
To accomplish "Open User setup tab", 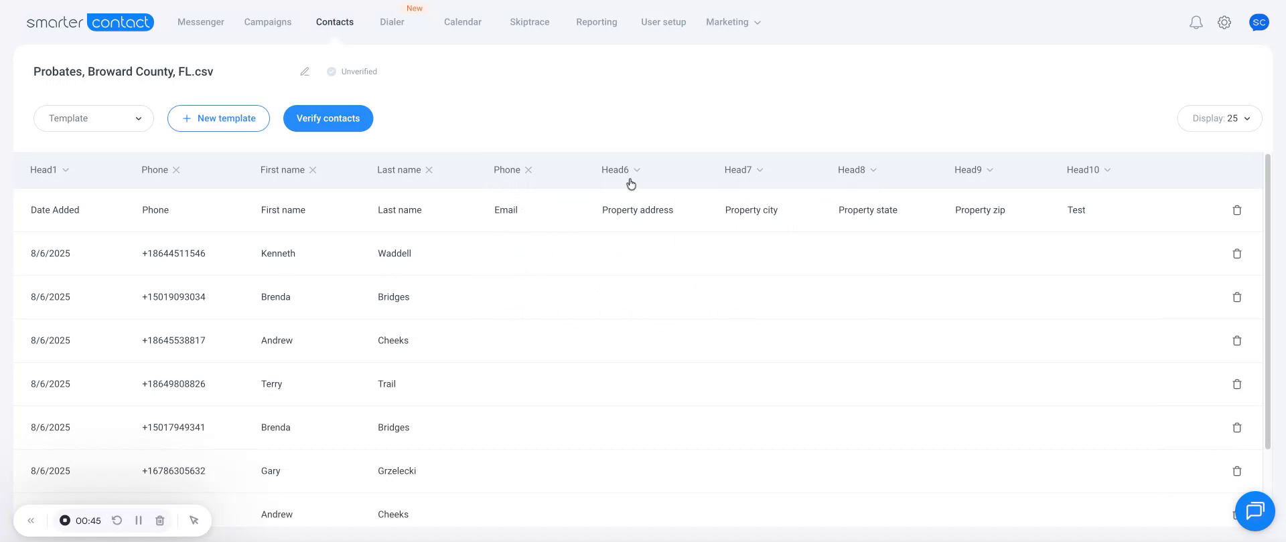I will click(664, 22).
